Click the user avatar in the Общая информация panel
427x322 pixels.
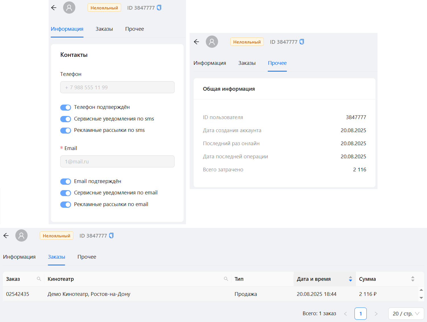click(212, 42)
